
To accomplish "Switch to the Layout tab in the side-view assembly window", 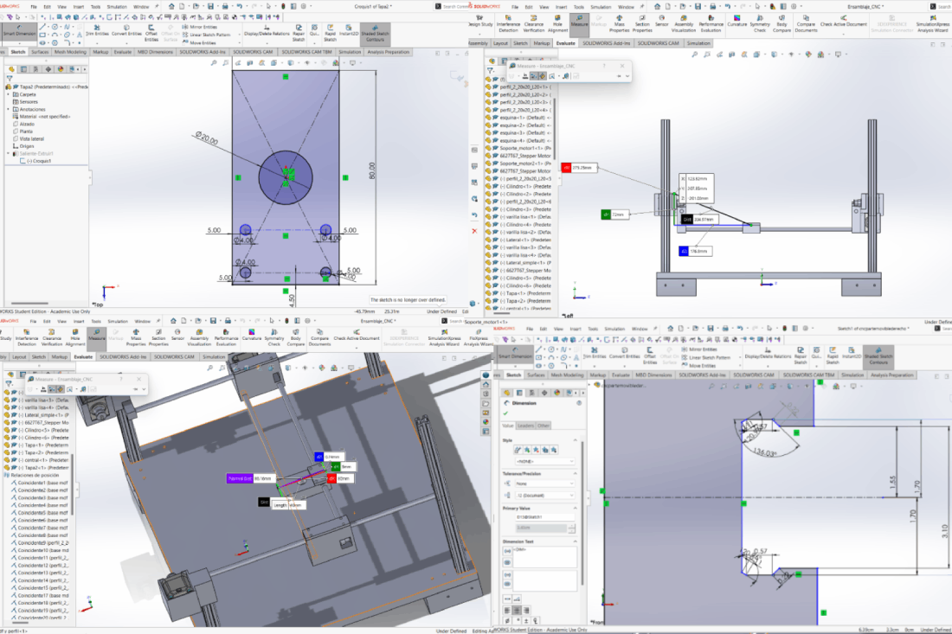I will pos(500,44).
